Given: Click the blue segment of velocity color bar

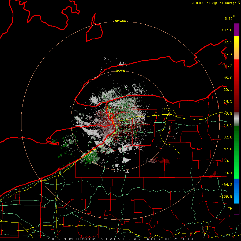Looking at the screenshot, I should [x=236, y=191].
